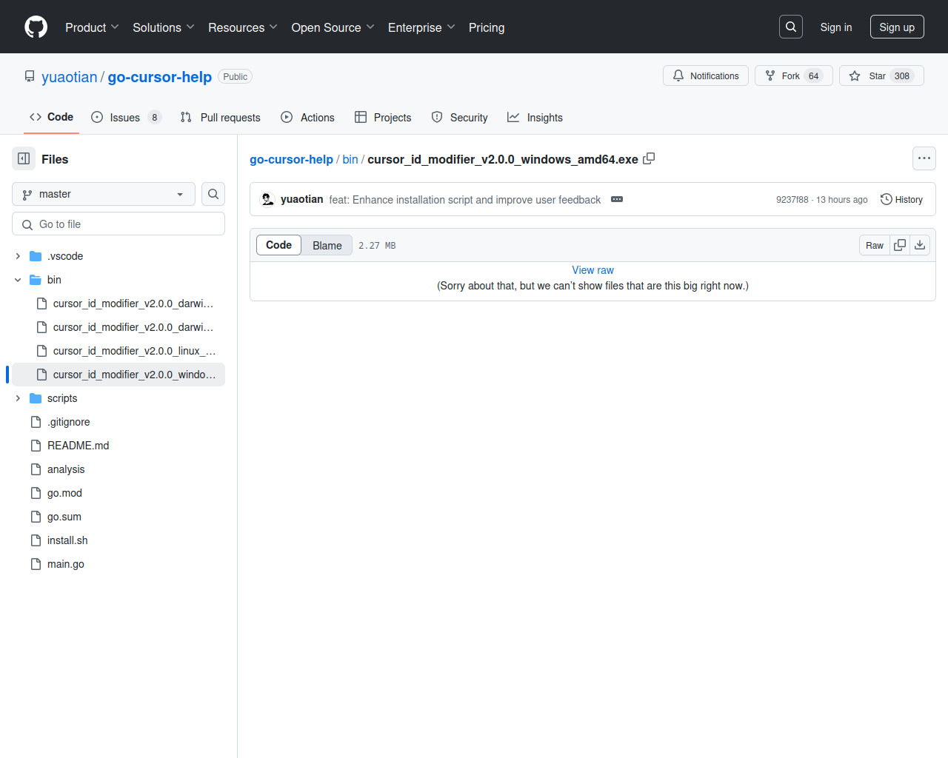
Task: Click Sign in link
Action: point(836,27)
